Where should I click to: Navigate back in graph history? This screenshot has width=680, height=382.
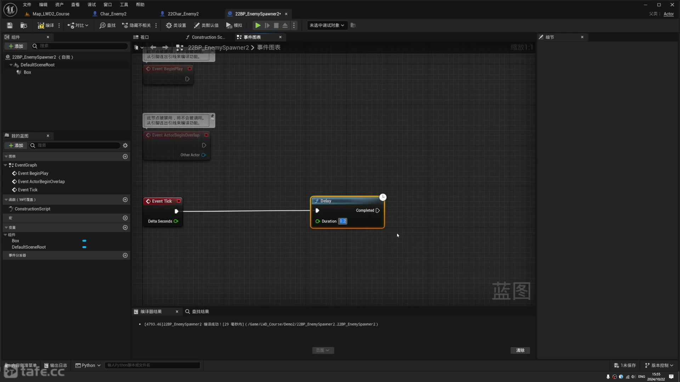click(153, 47)
